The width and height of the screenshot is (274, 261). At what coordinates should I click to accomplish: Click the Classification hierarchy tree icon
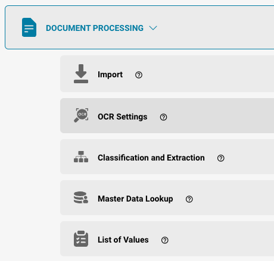(81, 156)
